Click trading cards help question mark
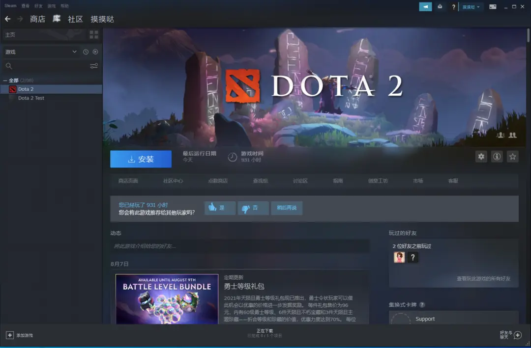The height and width of the screenshot is (348, 531). click(422, 305)
